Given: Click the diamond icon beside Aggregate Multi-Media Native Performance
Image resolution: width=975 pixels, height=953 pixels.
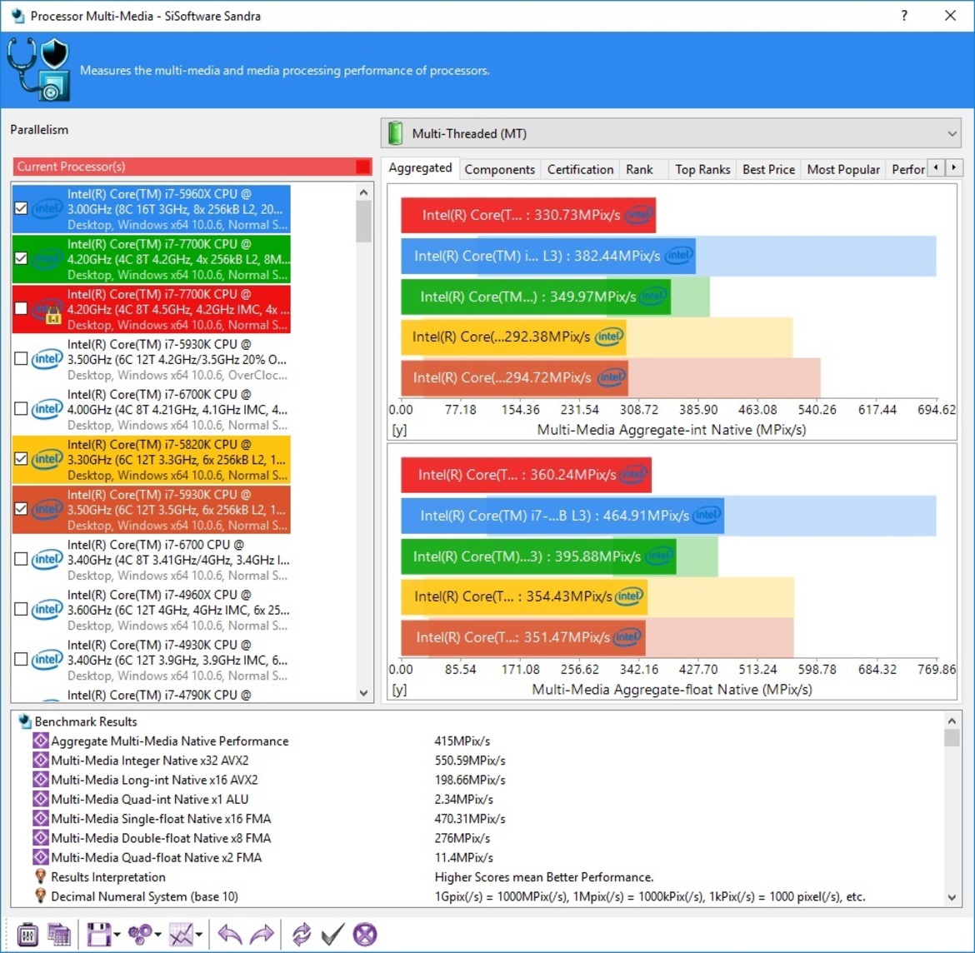Looking at the screenshot, I should [41, 741].
